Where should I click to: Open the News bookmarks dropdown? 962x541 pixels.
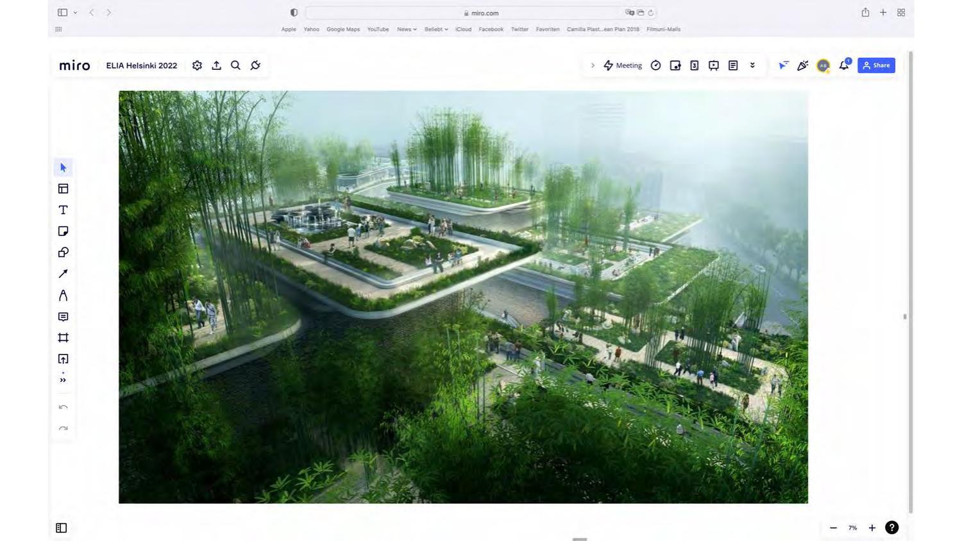tap(406, 29)
